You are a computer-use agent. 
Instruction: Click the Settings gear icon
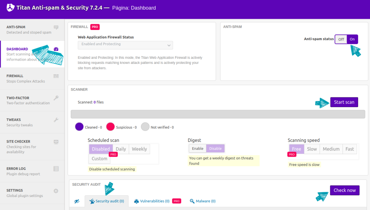pyautogui.click(x=56, y=191)
